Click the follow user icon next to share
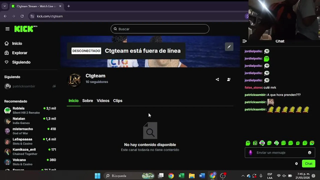The image size is (320, 180). 229,79
